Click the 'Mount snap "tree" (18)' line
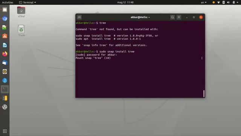 (93, 58)
